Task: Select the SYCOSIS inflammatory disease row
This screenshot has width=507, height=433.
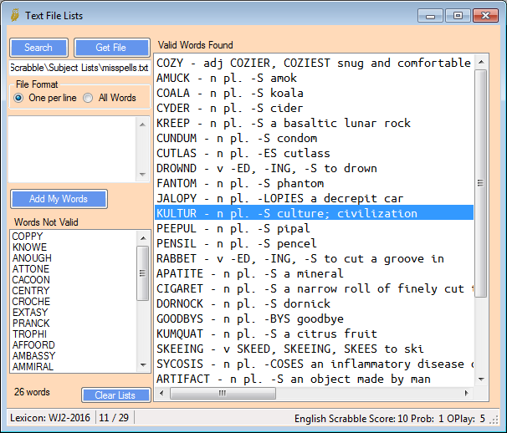Action: 315,364
